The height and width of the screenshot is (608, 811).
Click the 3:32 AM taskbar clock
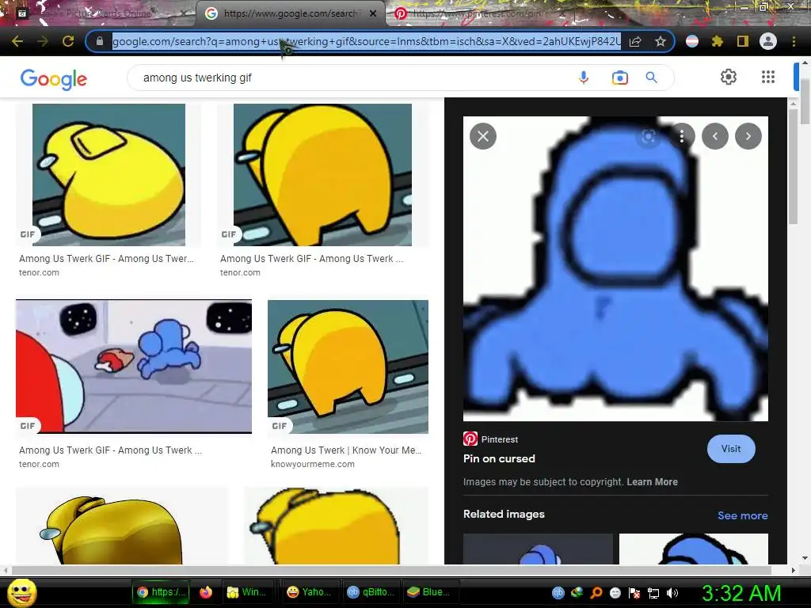pyautogui.click(x=741, y=593)
